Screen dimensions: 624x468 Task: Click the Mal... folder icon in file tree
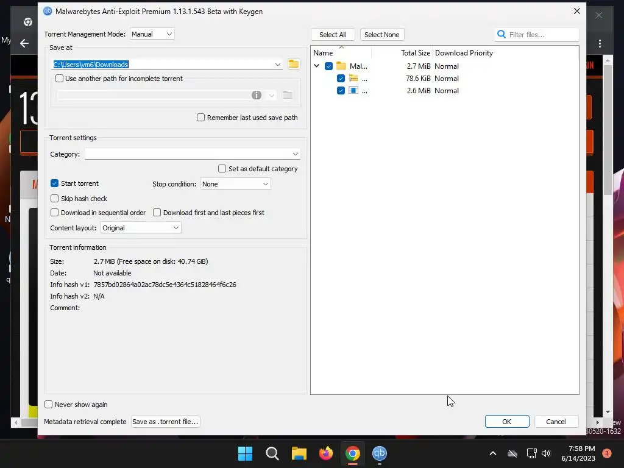(341, 66)
